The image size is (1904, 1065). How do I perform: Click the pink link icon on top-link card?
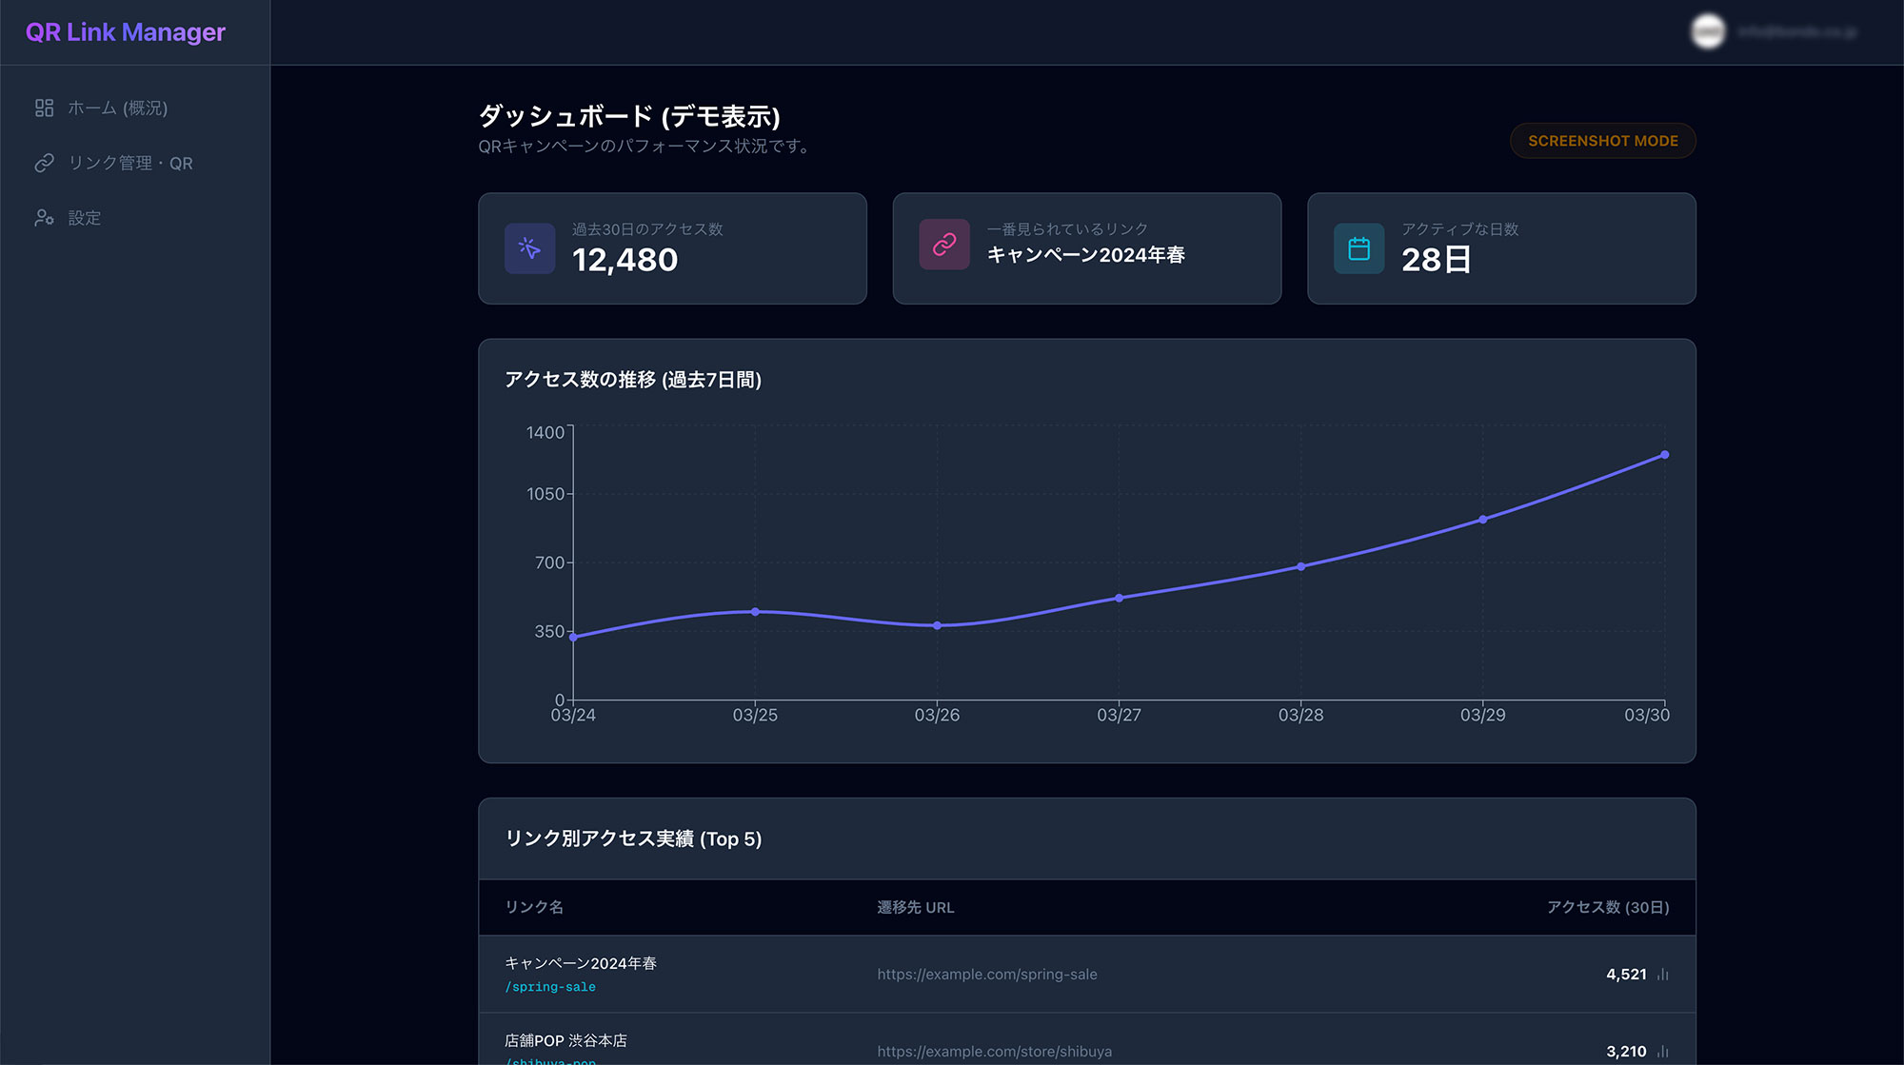click(943, 245)
